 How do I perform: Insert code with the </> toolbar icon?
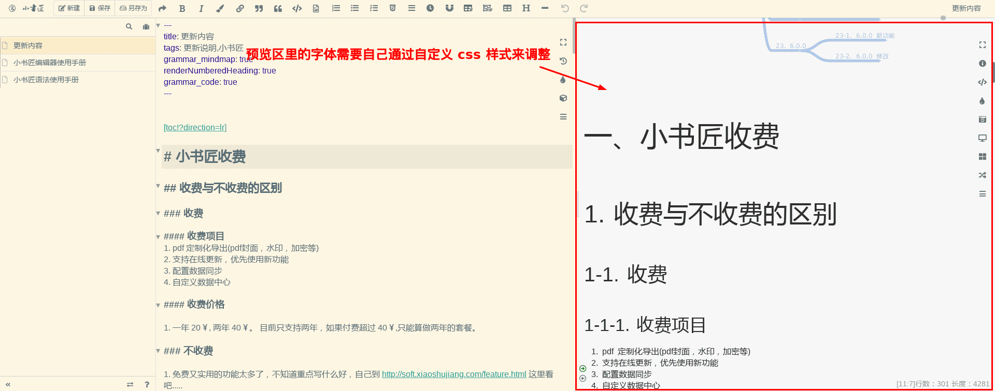297,8
